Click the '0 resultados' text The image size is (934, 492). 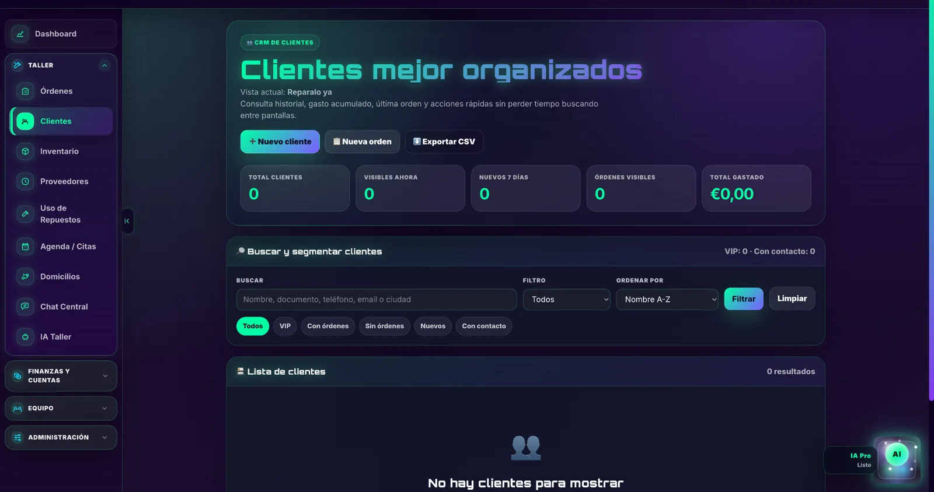(x=791, y=372)
